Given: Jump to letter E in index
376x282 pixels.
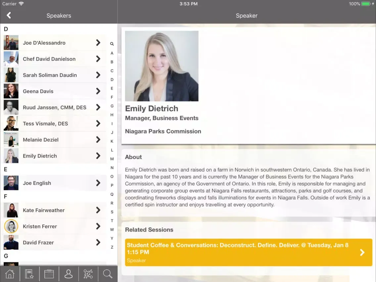Looking at the screenshot, I should coord(112,88).
